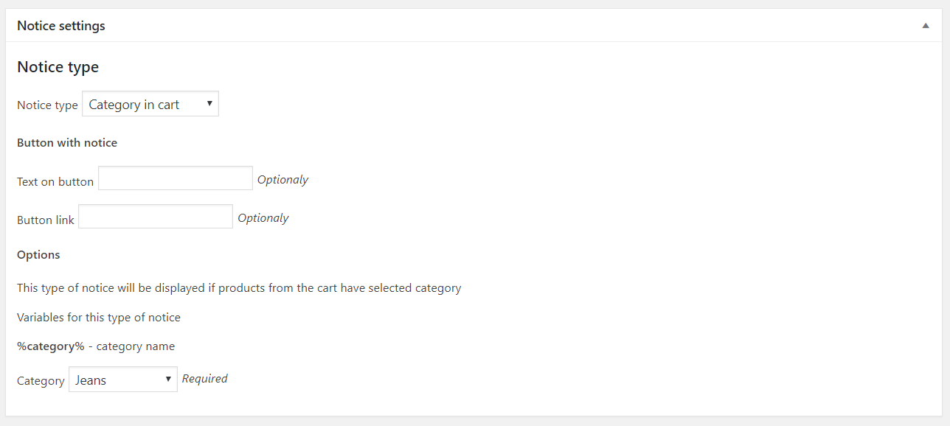The image size is (950, 426).
Task: Click the Category dropdown arrow
Action: (168, 379)
